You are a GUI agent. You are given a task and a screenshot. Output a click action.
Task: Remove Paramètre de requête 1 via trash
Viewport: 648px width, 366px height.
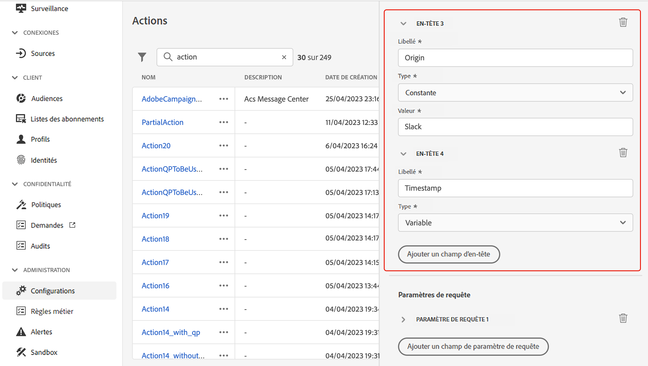623,318
